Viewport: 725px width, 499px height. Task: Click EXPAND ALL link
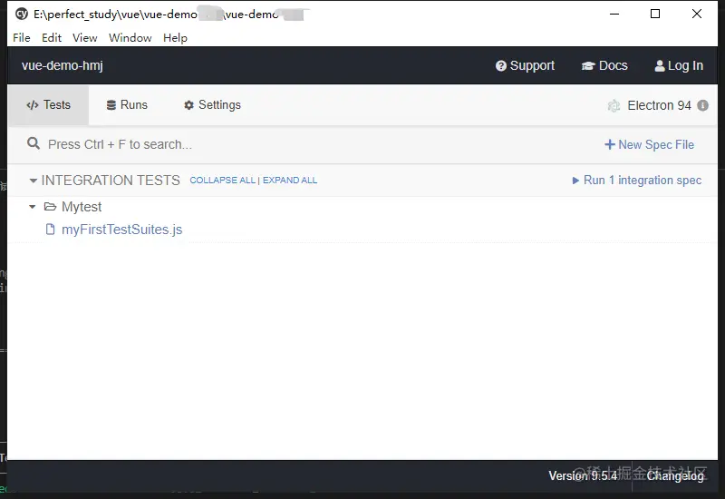[290, 181]
